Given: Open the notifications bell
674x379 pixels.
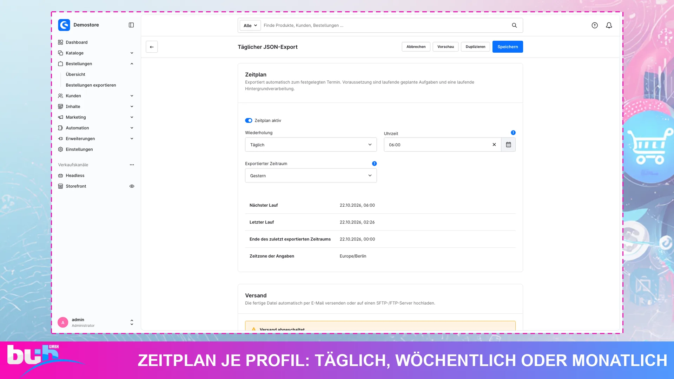Looking at the screenshot, I should 609,25.
